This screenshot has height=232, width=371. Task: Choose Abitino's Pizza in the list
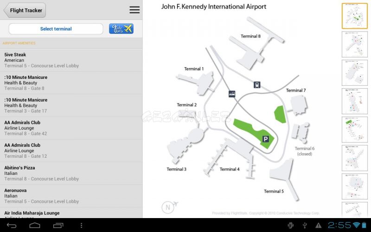[71, 173]
